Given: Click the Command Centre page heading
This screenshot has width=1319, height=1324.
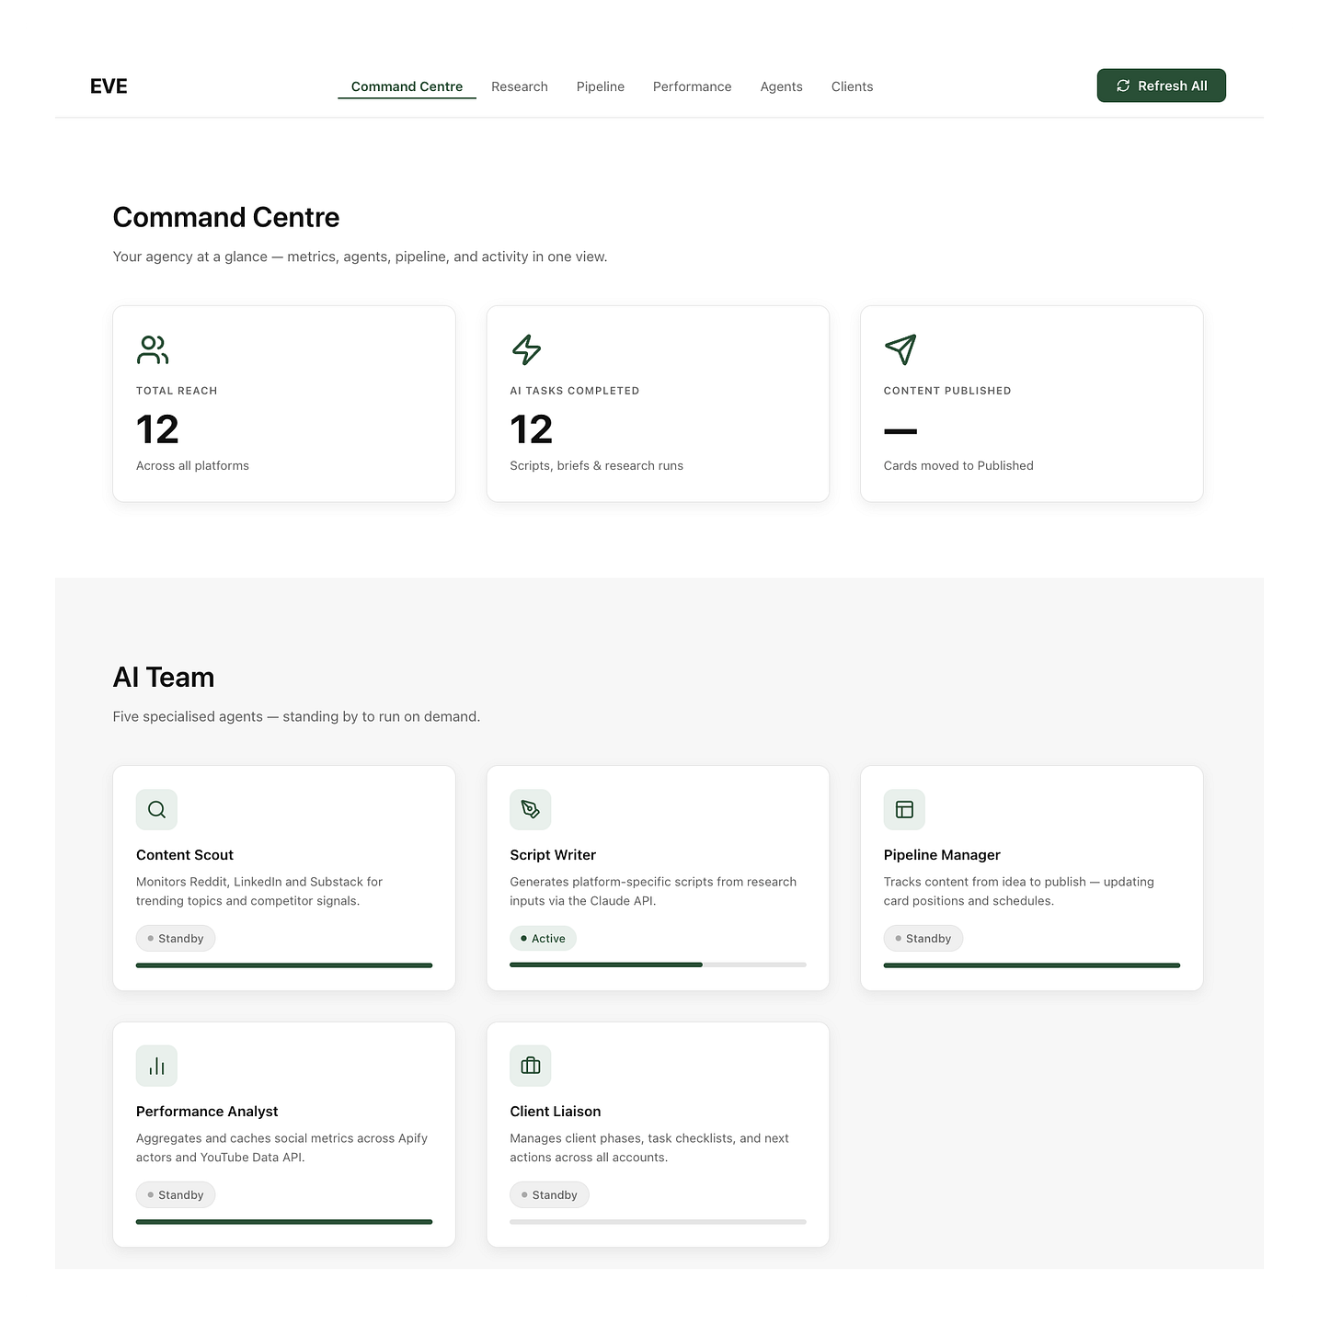Looking at the screenshot, I should (226, 218).
